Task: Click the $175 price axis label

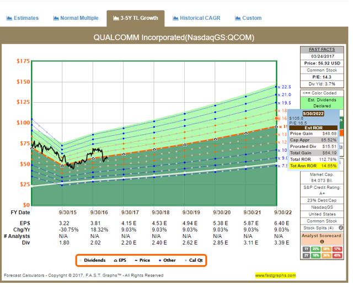Action: pyautogui.click(x=23, y=61)
